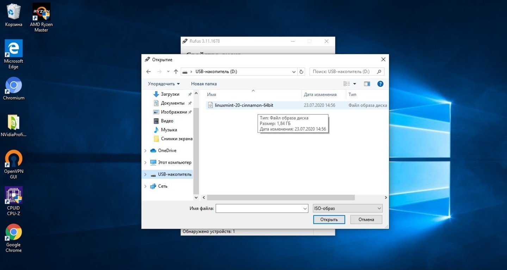The height and width of the screenshot is (270, 507).
Task: Click the Отмена button
Action: pyautogui.click(x=366, y=219)
